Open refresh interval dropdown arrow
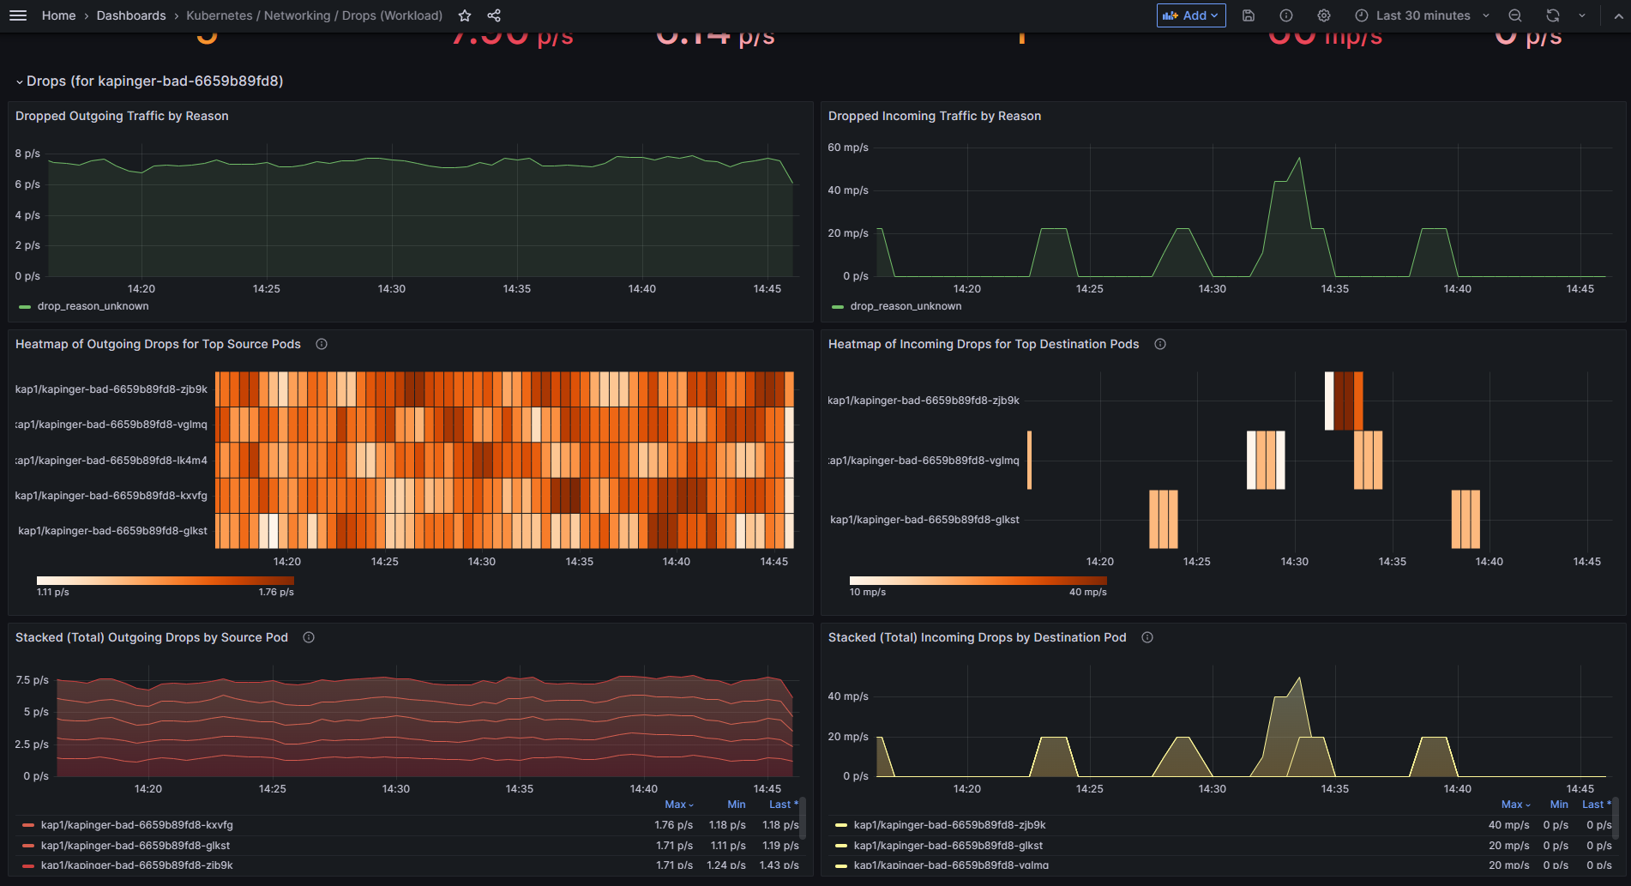Image resolution: width=1631 pixels, height=886 pixels. (1582, 15)
